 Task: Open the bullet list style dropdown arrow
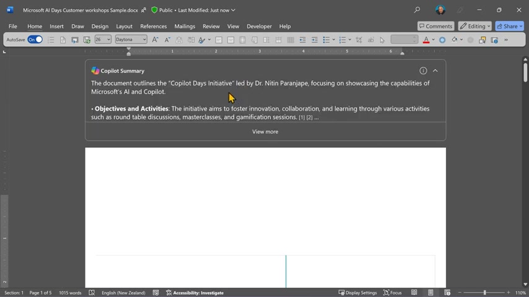coord(334,40)
